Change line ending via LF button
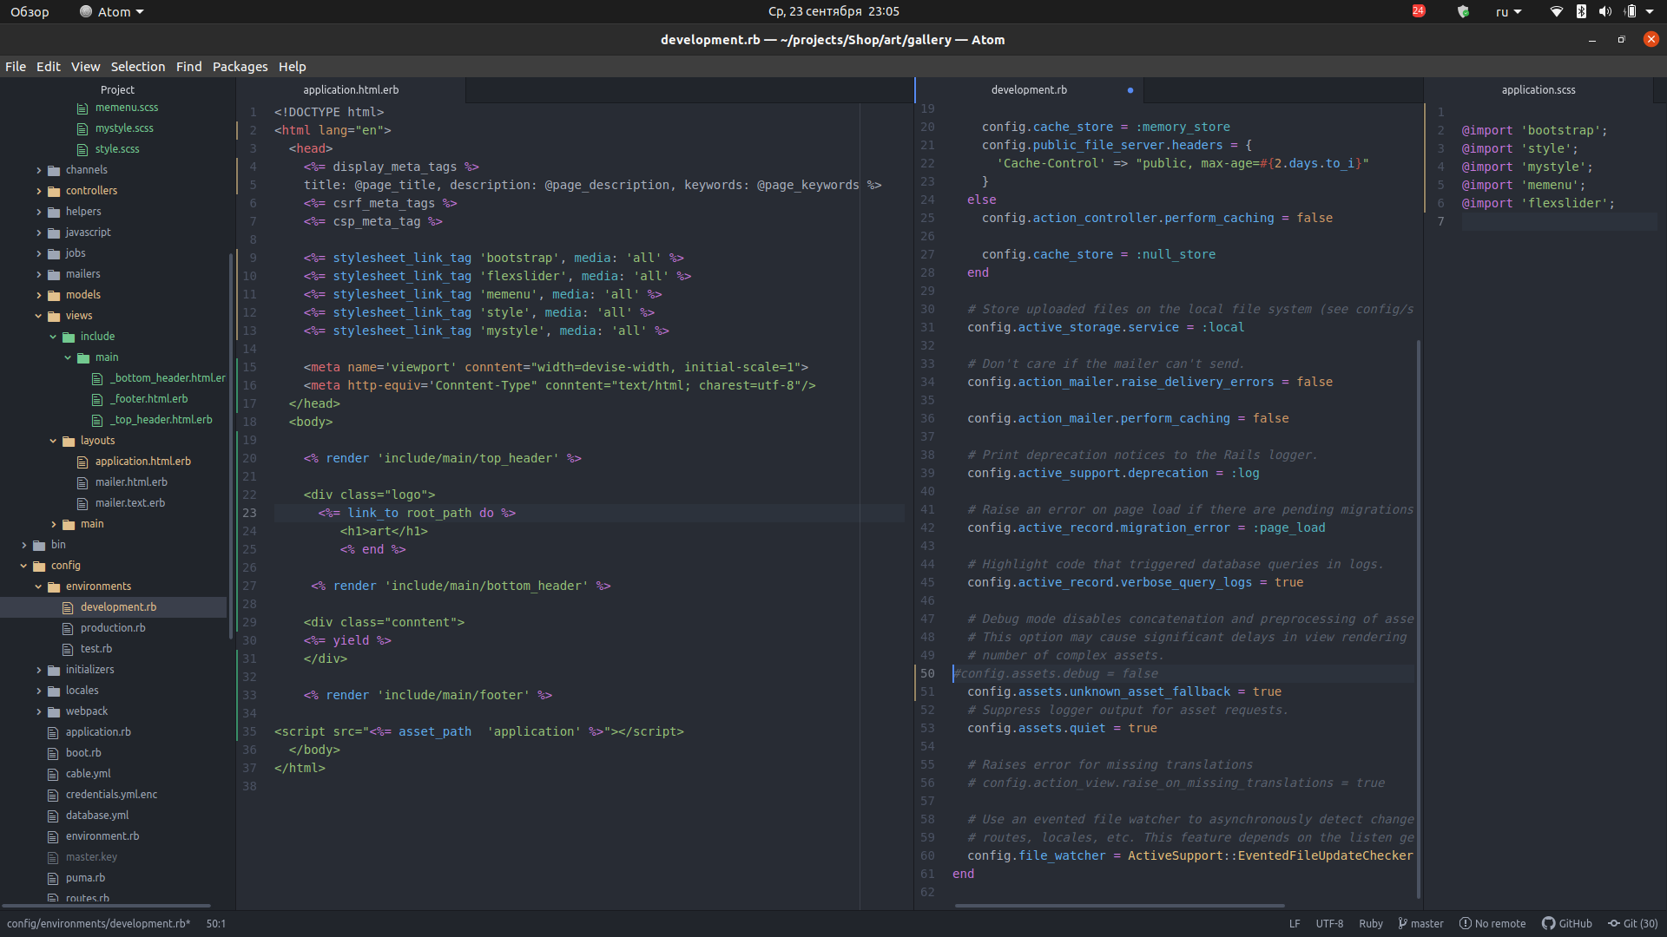Screen dimensions: 1667x937 (x=1295, y=924)
